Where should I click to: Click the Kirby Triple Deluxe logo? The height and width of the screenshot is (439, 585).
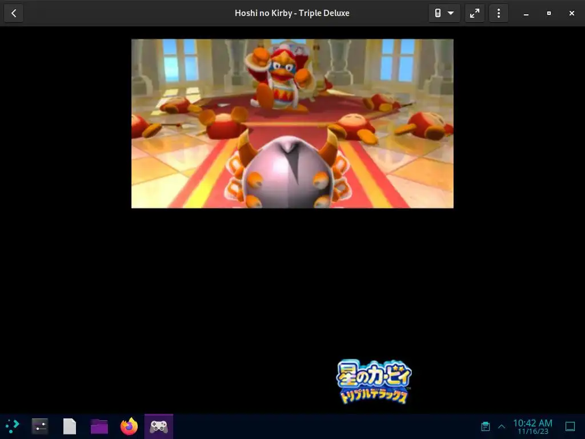[x=374, y=381]
